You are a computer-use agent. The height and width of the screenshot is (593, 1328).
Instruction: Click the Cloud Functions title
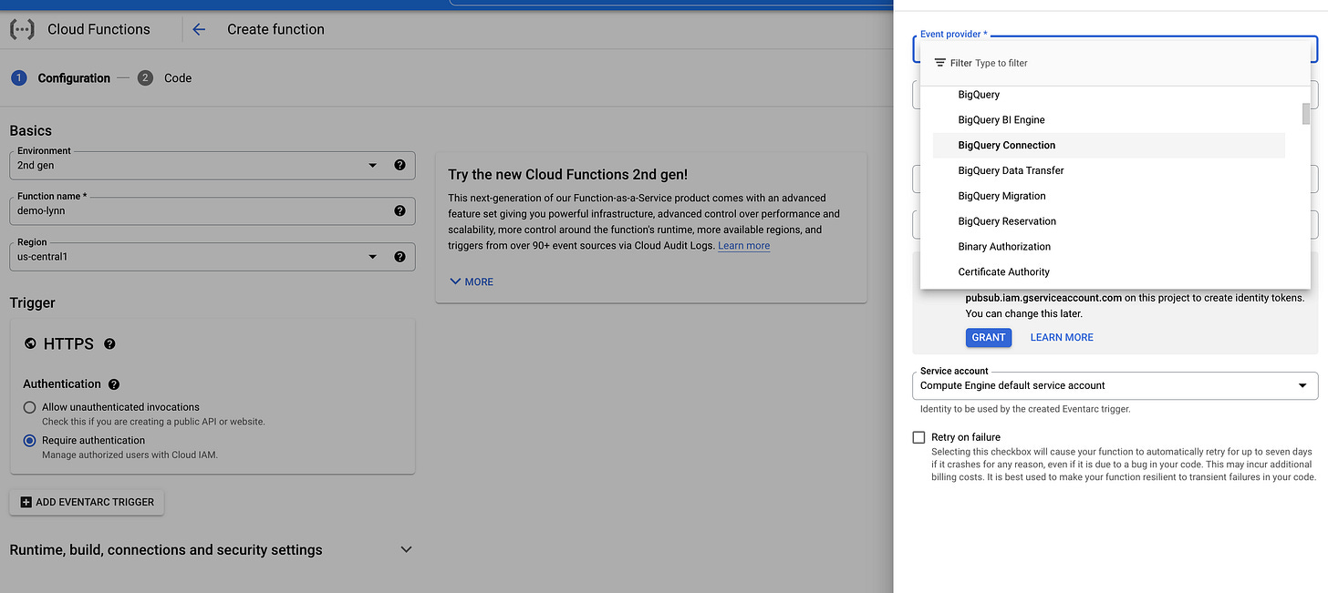tap(99, 29)
